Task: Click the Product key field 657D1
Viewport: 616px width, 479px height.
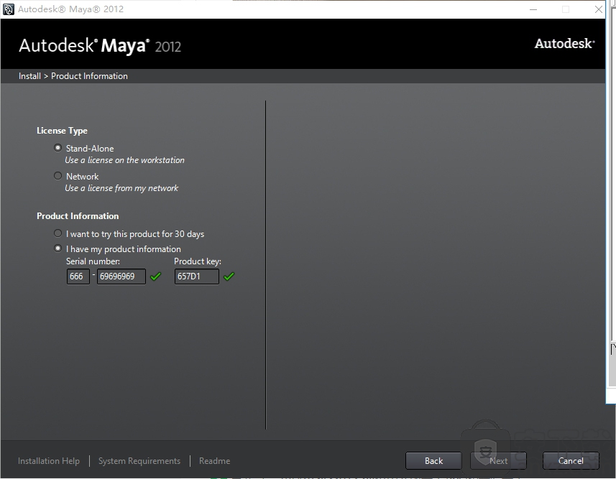Action: (197, 276)
